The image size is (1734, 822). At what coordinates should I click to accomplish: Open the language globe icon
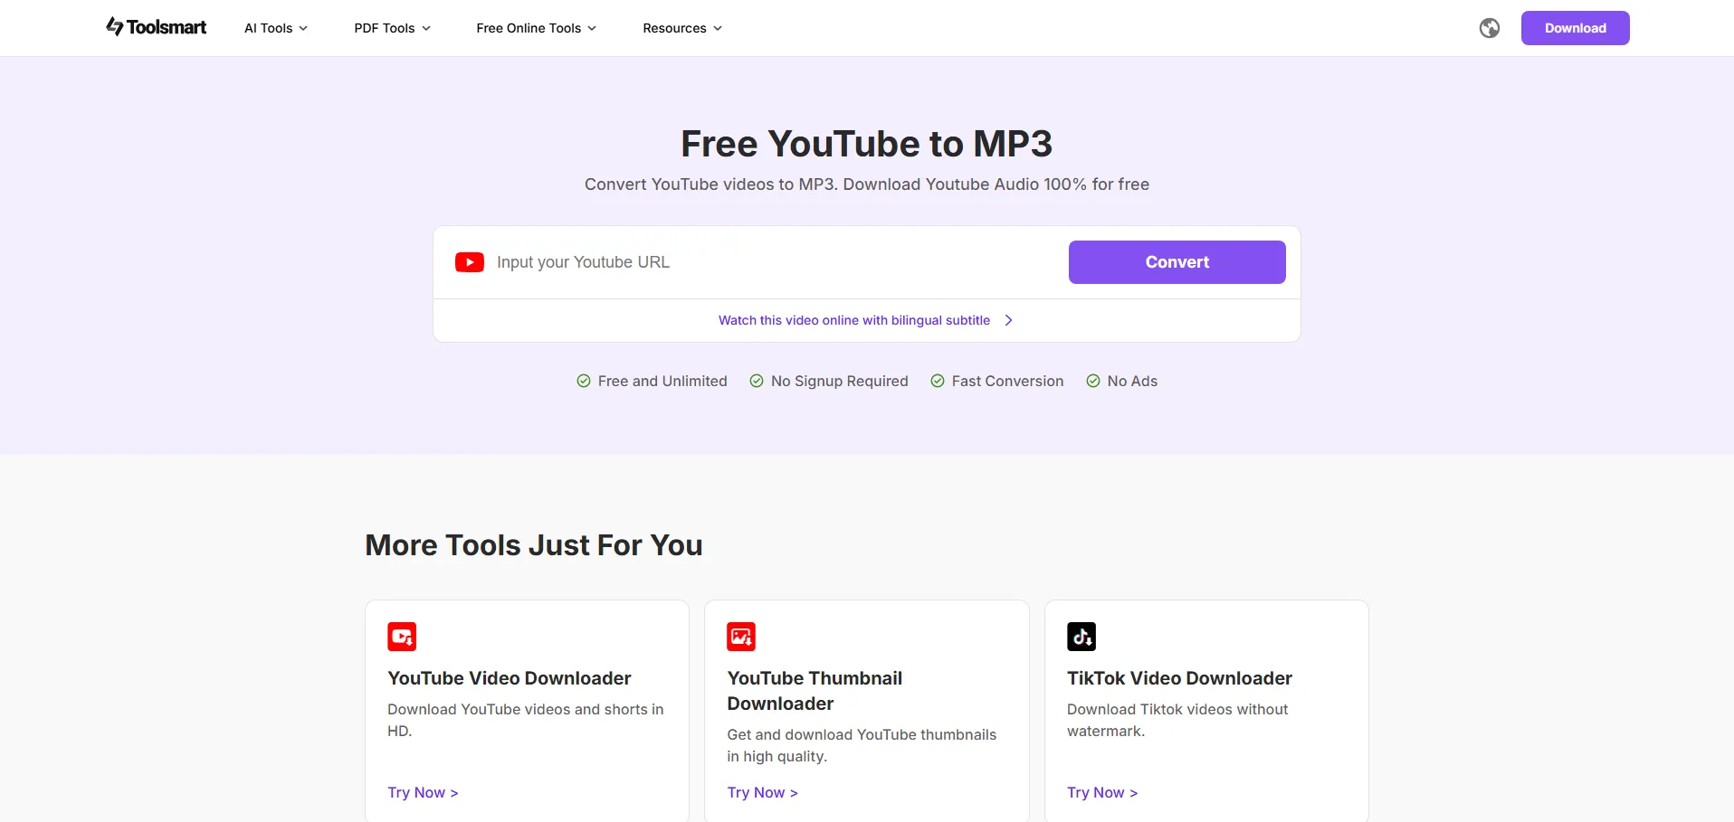[x=1489, y=28]
